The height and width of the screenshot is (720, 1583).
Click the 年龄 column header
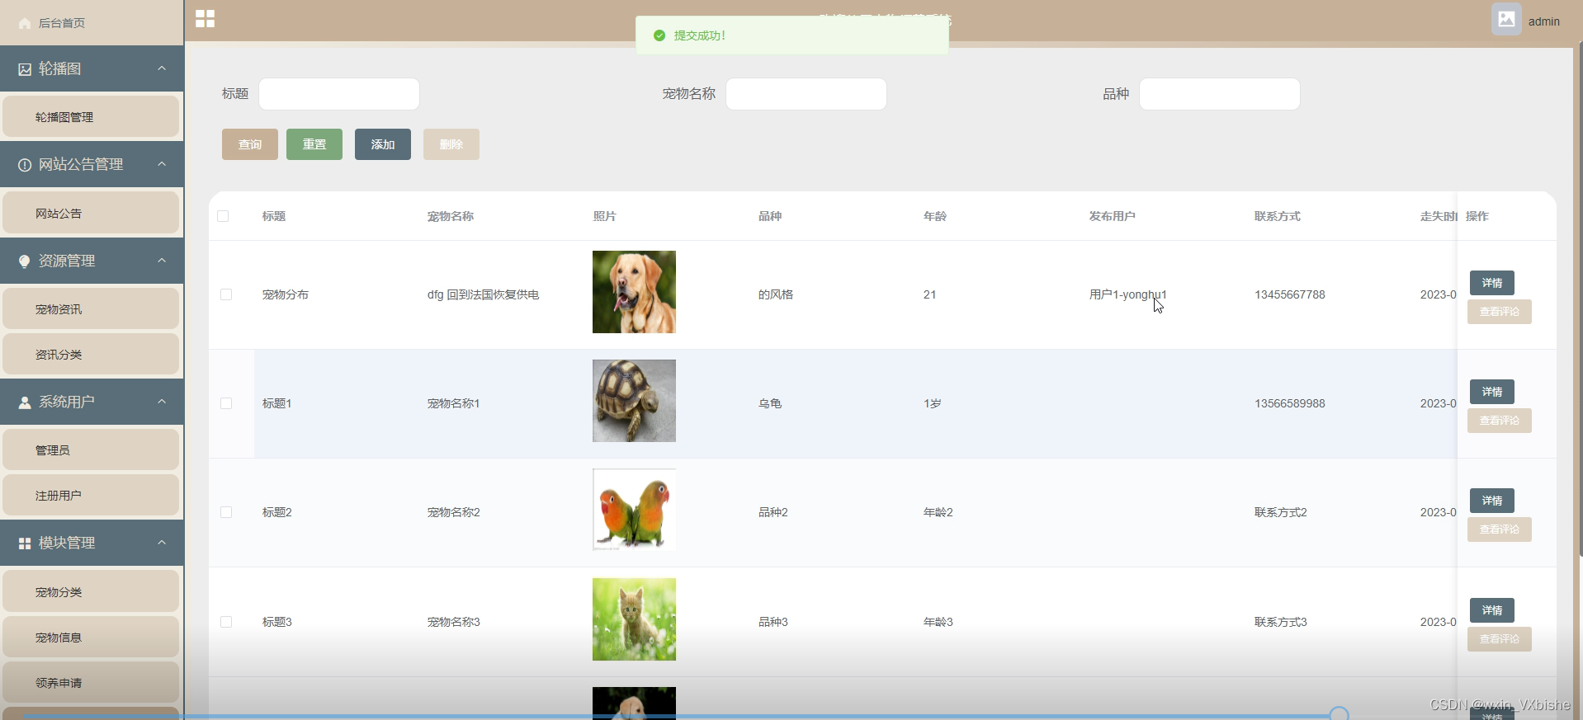(935, 216)
